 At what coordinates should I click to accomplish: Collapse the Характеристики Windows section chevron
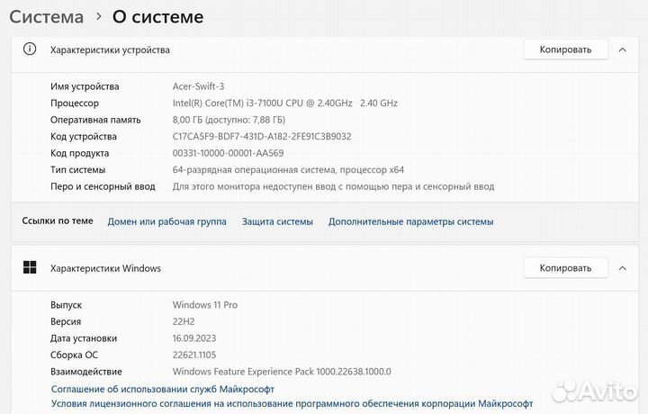[x=623, y=268]
